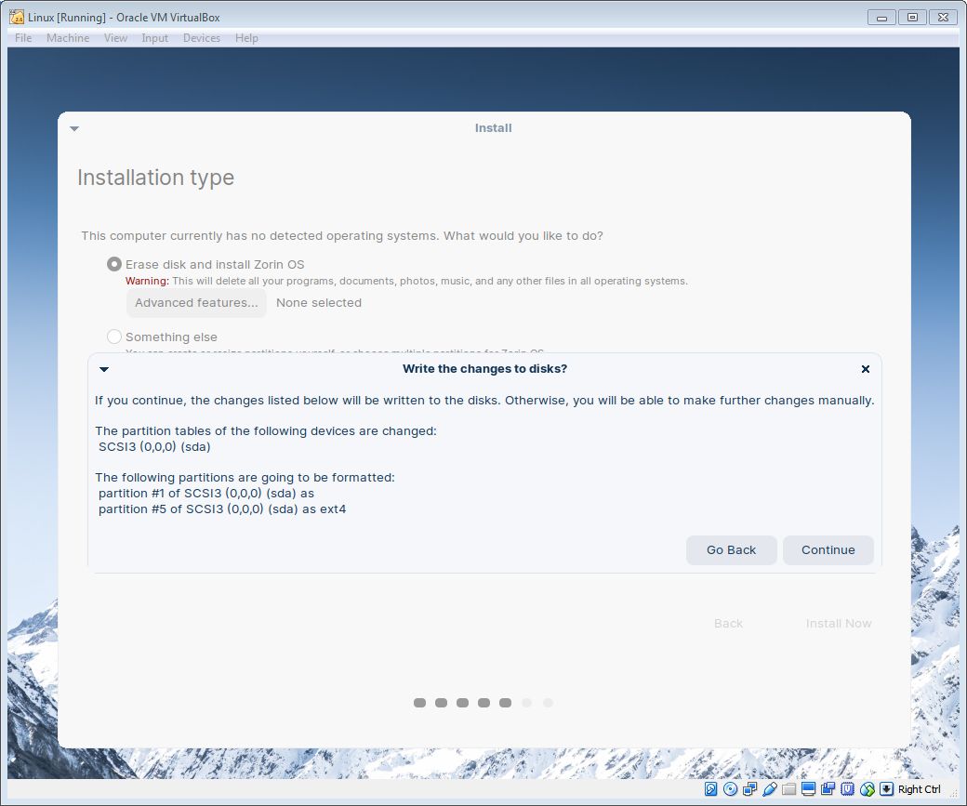Click the USB devices status icon

[x=769, y=788]
